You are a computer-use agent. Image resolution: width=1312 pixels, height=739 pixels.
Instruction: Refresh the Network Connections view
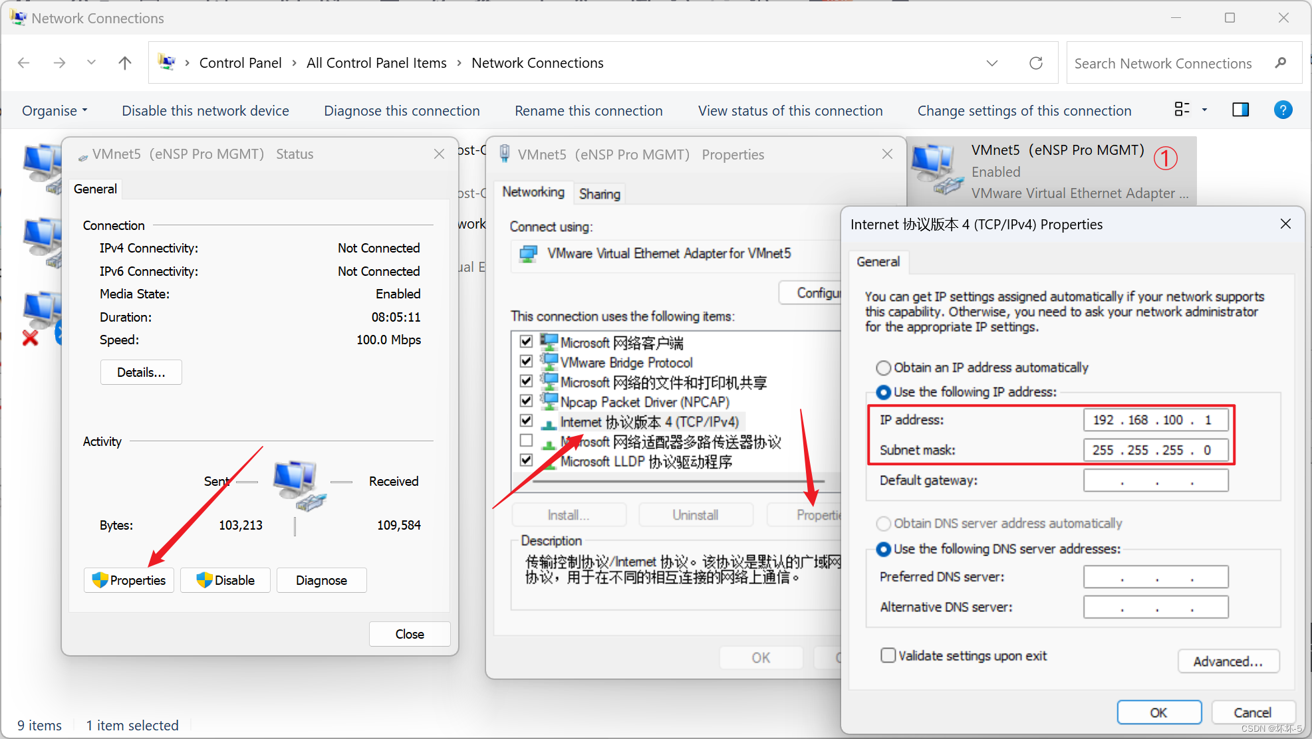tap(1035, 63)
